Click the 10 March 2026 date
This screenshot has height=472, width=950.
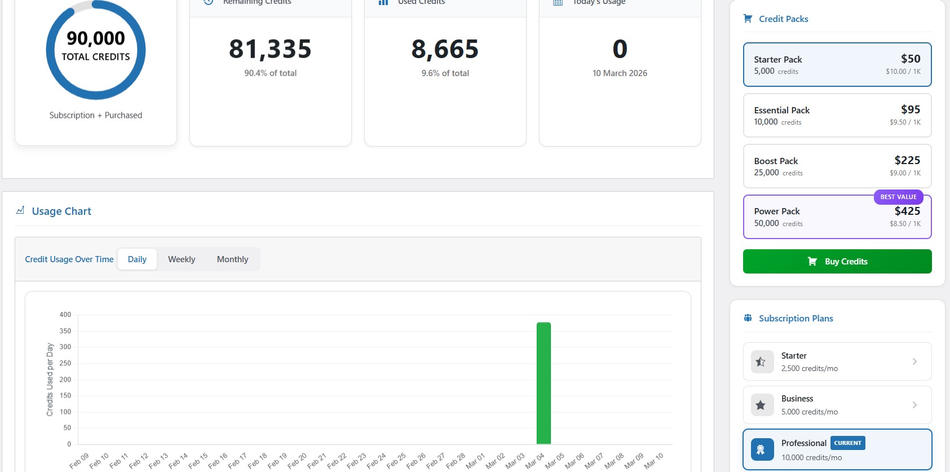(x=620, y=73)
